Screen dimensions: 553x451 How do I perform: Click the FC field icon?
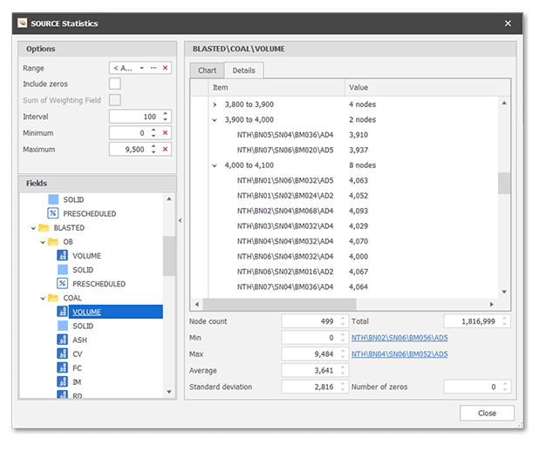(63, 368)
